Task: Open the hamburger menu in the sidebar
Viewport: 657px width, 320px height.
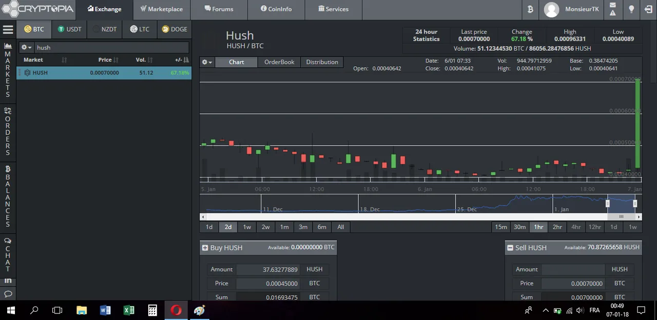Action: pyautogui.click(x=8, y=30)
